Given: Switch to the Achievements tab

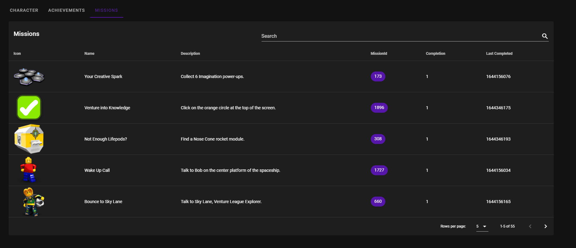Looking at the screenshot, I should click(67, 10).
